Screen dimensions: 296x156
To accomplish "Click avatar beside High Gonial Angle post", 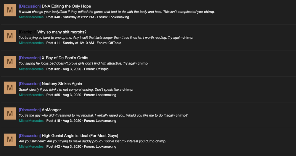I will pyautogui.click(x=10, y=139).
